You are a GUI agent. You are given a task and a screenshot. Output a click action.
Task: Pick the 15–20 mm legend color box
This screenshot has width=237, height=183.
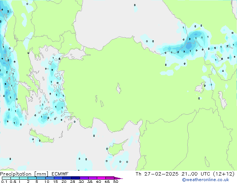point(58,178)
